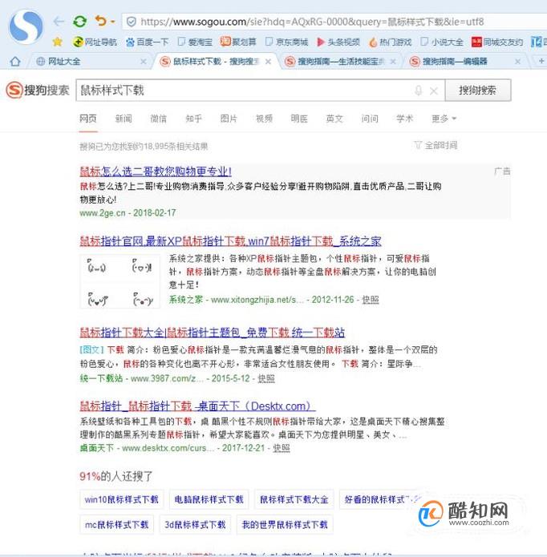Open result 鼠标指针下载 桌面天下 Desktx.com
The height and width of the screenshot is (557, 547).
tap(197, 406)
